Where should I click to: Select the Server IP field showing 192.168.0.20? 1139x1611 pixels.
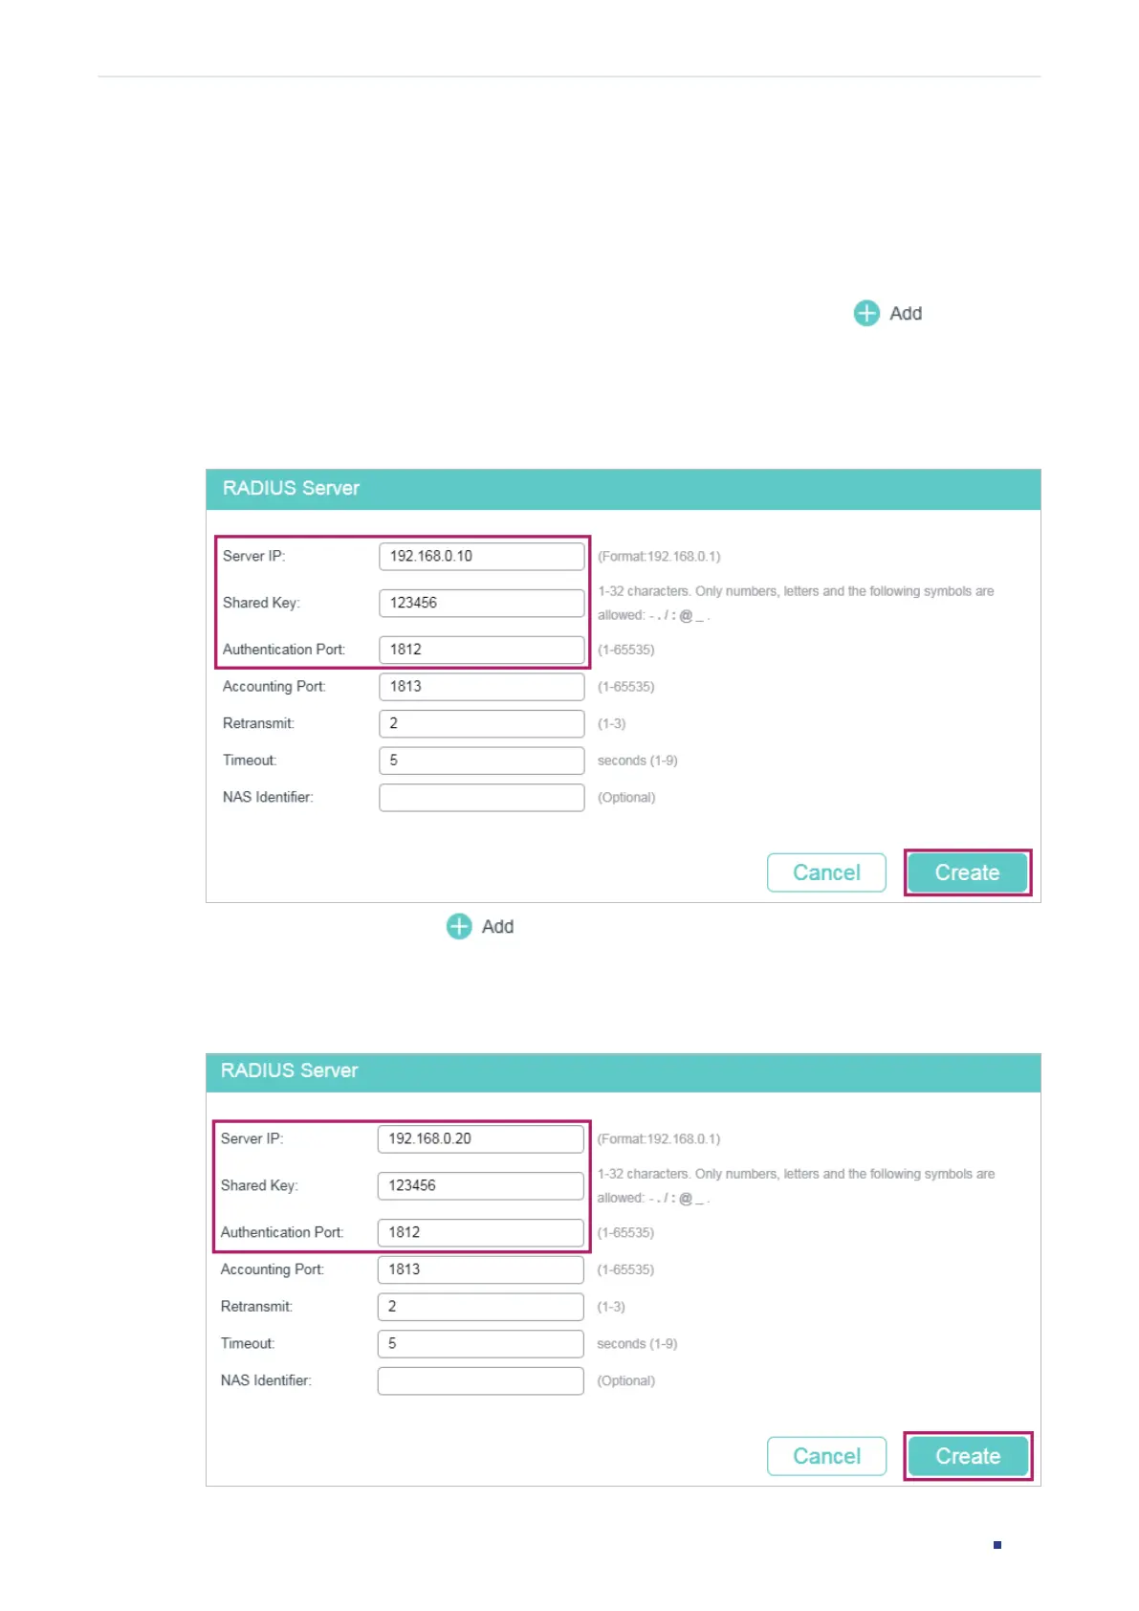tap(480, 1139)
